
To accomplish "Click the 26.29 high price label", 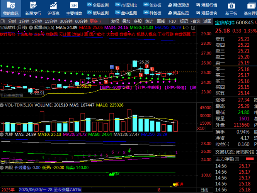I will [144, 62].
